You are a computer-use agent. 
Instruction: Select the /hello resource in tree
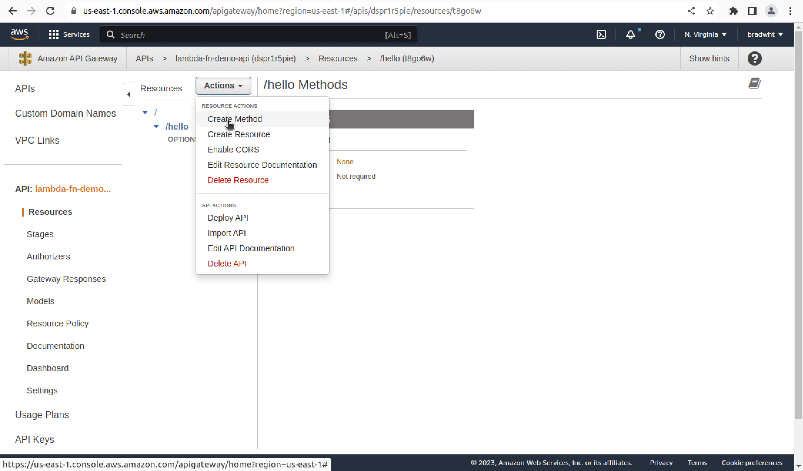click(x=177, y=126)
